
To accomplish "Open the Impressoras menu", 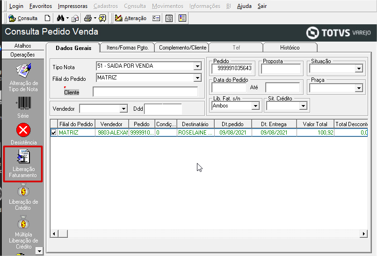I will 72,6.
